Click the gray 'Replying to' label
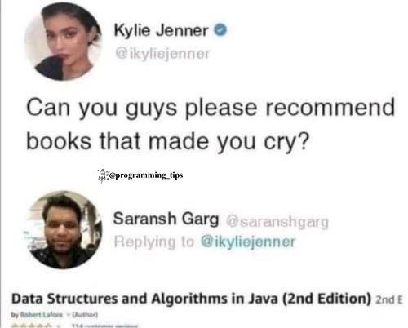This screenshot has height=328, width=408. (x=154, y=242)
